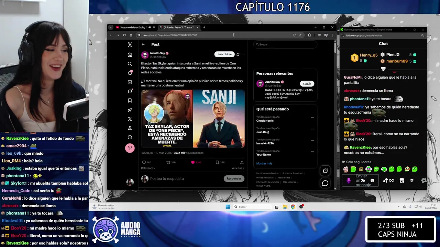
Task: Unlike the post with 4 mil likes
Action: point(192,162)
